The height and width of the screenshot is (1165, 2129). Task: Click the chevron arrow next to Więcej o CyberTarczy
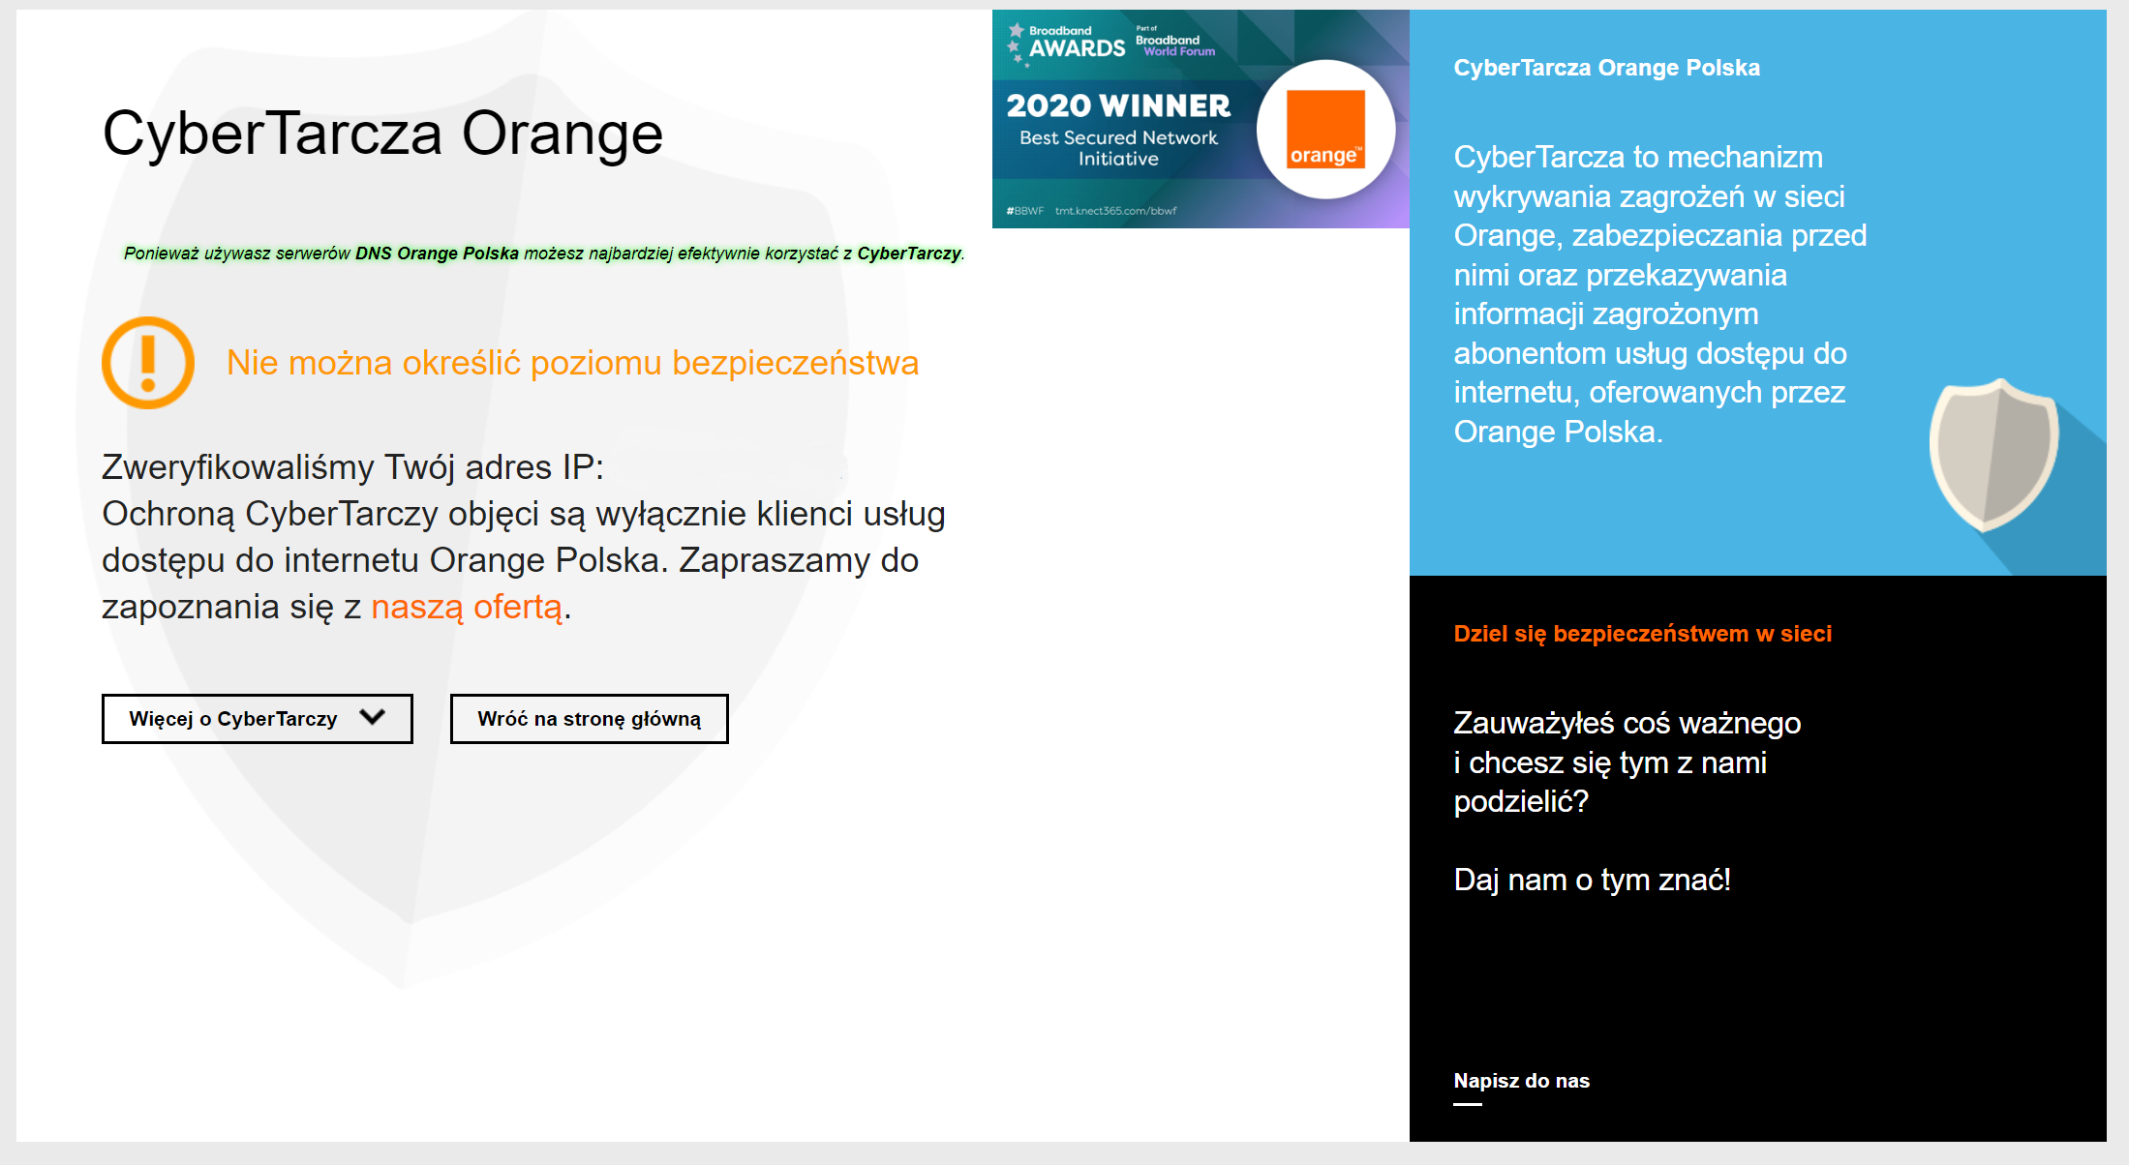pos(372,718)
